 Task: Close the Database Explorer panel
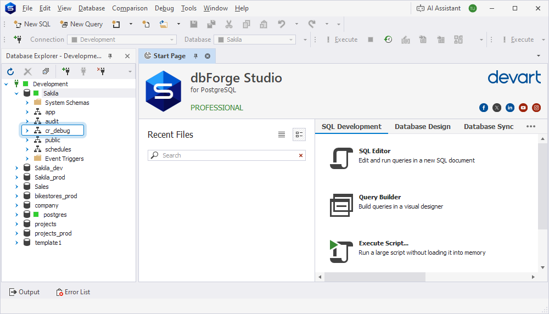[x=127, y=56]
